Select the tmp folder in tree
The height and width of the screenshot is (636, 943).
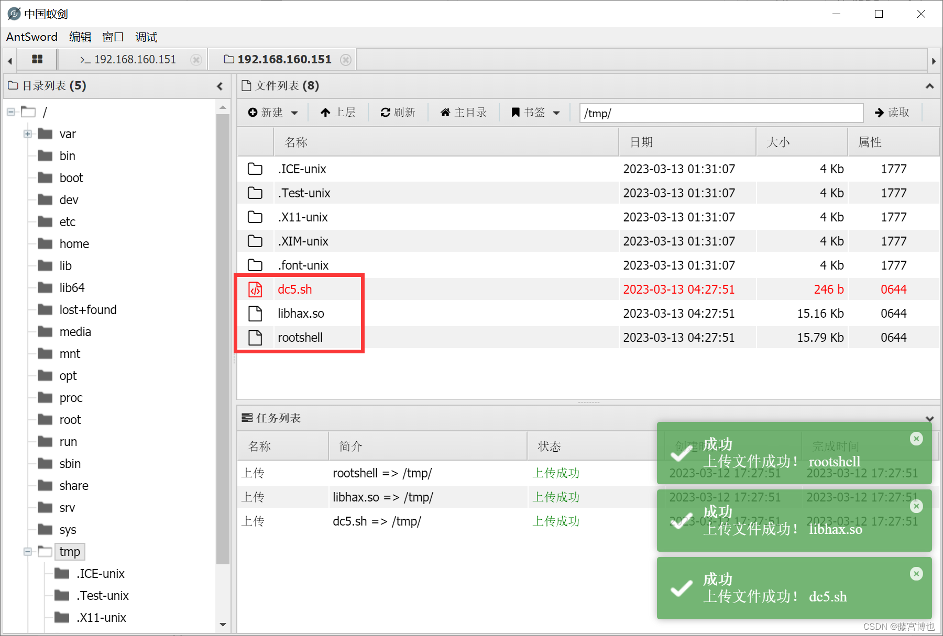tap(70, 552)
